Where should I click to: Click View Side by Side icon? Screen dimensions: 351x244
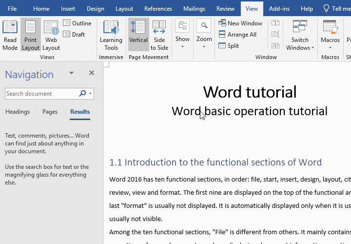click(275, 22)
